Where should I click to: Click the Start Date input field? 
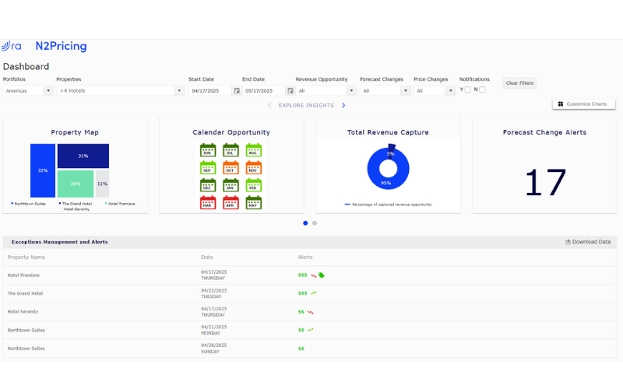[x=210, y=90]
